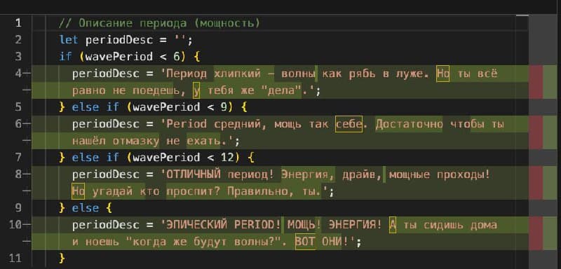Image resolution: width=561 pixels, height=269 pixels.
Task: Click the word 'отмазку' in the wrapped line
Action: coord(136,141)
